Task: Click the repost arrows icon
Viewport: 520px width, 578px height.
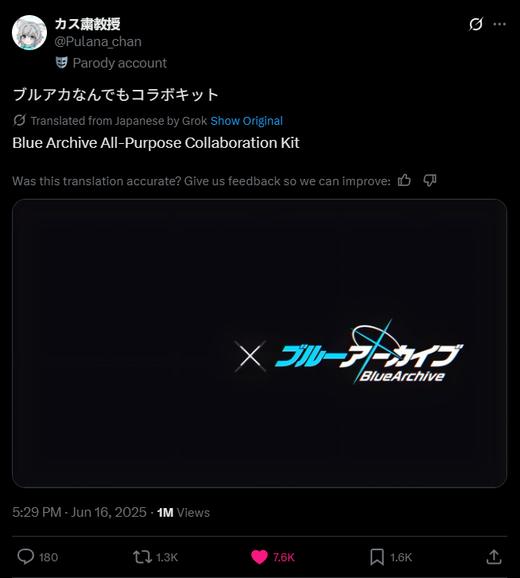Action: click(x=142, y=557)
